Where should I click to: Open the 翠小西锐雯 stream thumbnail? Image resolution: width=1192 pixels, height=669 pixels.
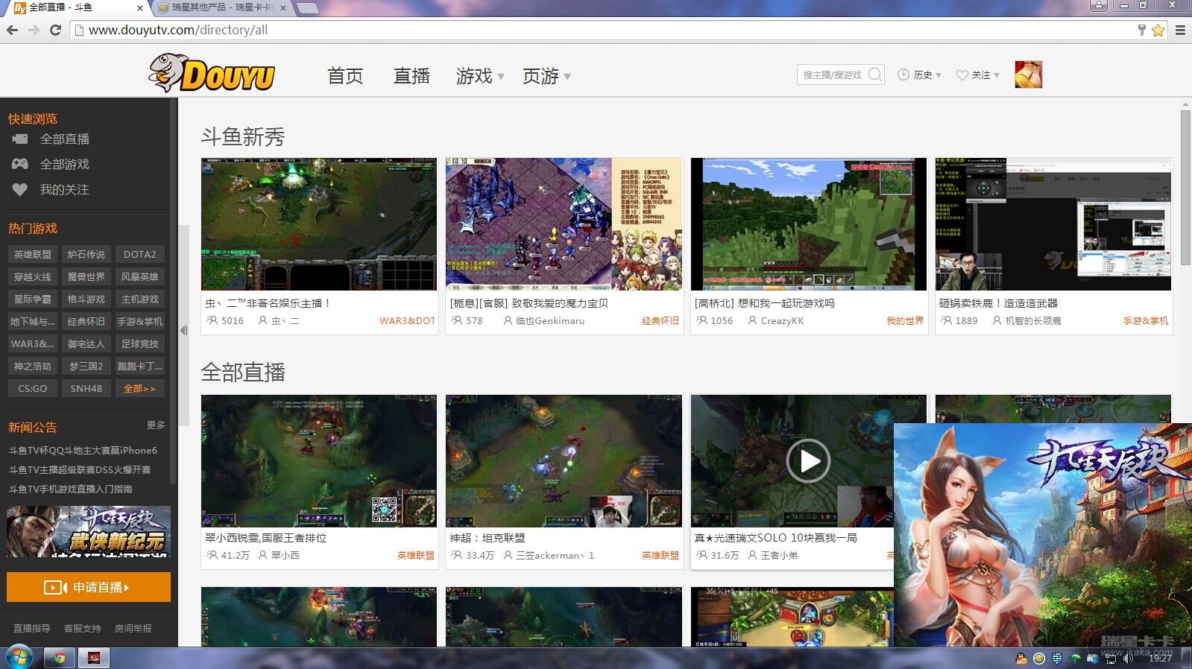tap(319, 461)
